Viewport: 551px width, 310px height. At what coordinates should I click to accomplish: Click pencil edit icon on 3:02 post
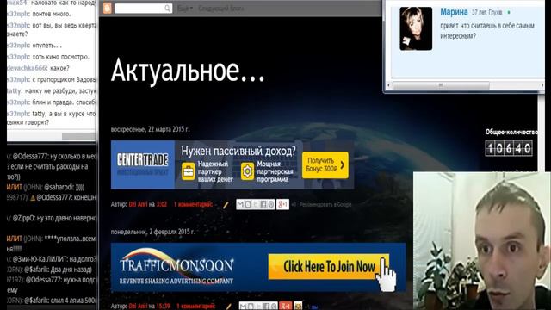click(226, 205)
